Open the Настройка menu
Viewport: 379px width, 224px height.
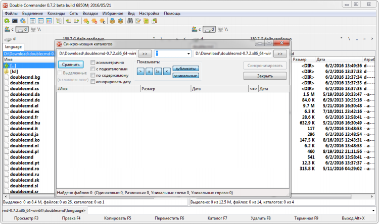[149, 14]
